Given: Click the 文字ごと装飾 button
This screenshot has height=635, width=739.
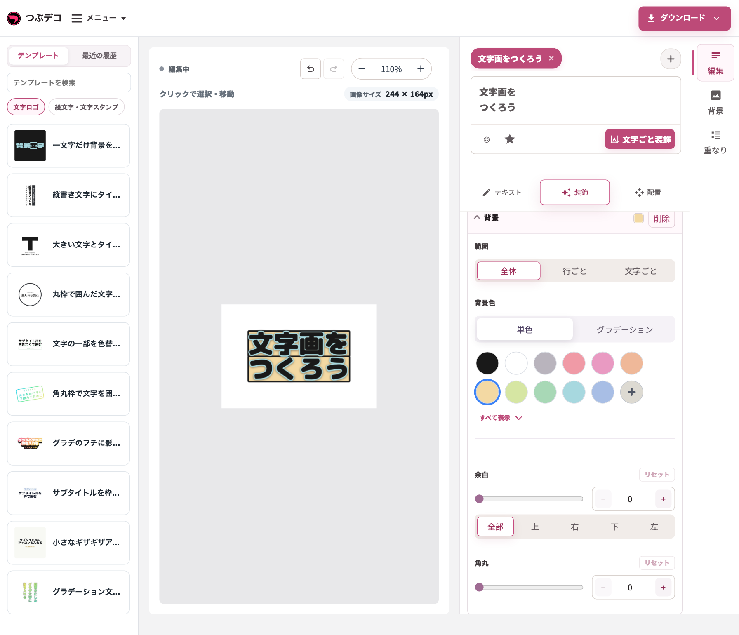Looking at the screenshot, I should tap(640, 139).
